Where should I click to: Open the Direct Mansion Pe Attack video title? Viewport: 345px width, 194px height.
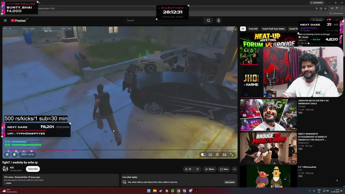pyautogui.click(x=312, y=137)
